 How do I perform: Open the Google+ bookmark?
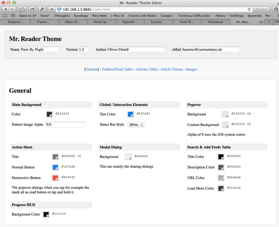coord(167,16)
